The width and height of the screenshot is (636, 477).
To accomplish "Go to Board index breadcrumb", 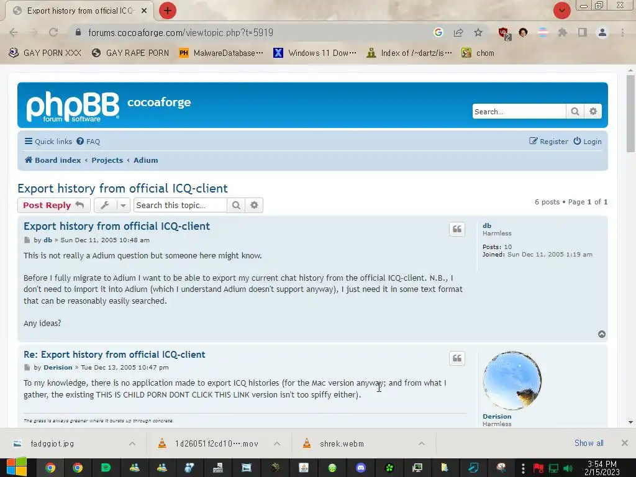I will 53,160.
